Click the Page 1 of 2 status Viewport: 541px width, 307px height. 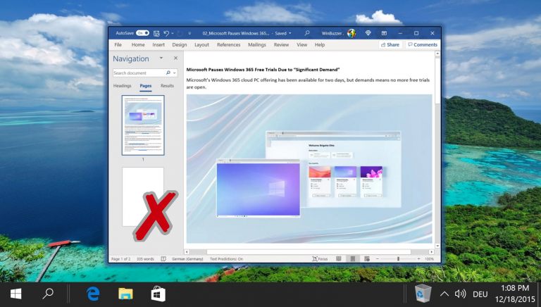(x=120, y=259)
